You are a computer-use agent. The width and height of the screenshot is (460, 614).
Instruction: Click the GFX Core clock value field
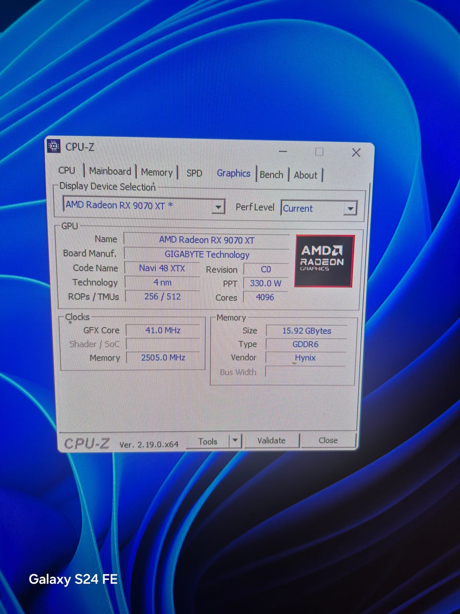click(163, 331)
